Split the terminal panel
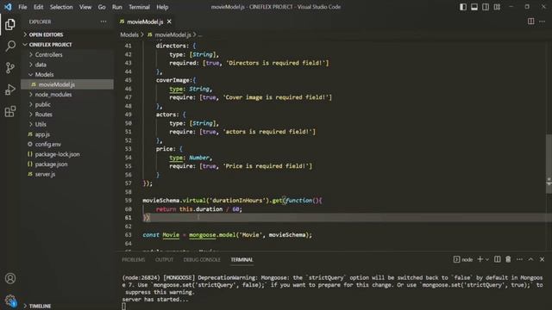The image size is (552, 310). pos(497,259)
